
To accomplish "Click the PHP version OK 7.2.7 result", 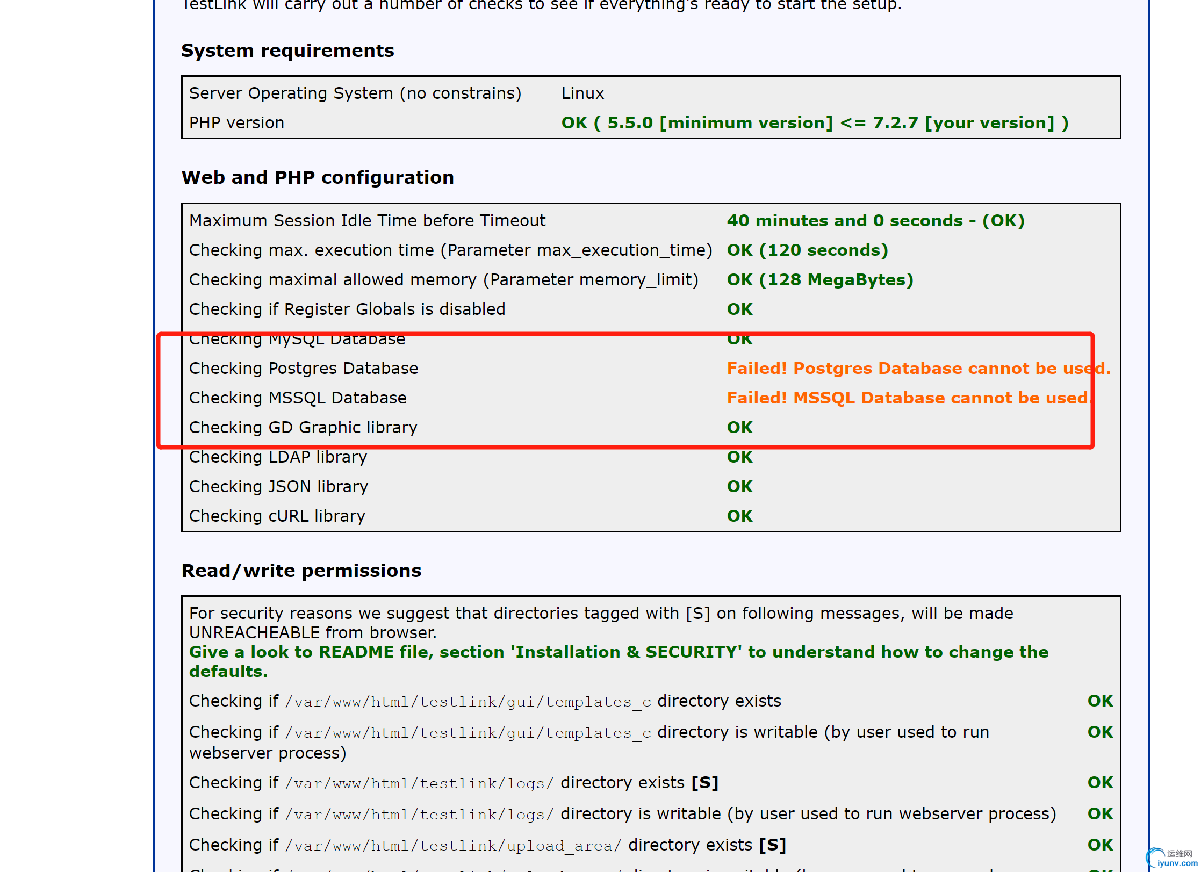I will coord(815,123).
